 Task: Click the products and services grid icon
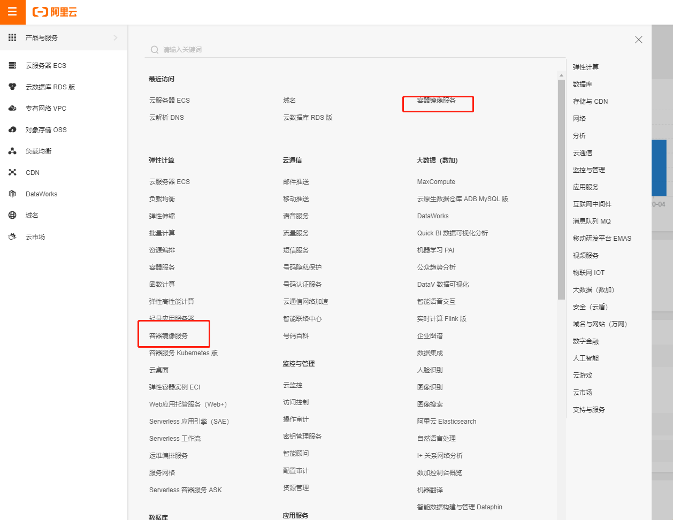point(12,37)
